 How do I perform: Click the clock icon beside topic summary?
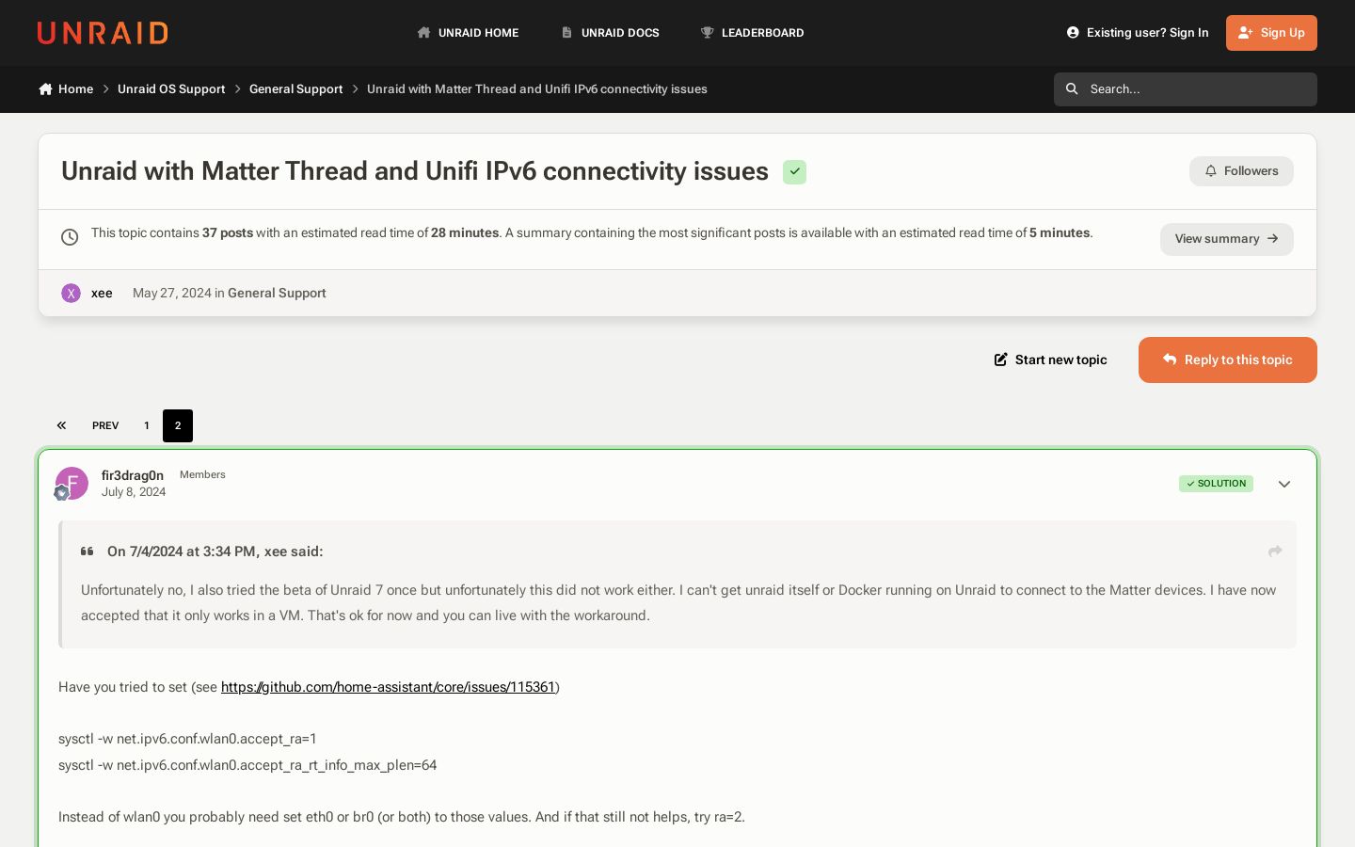point(70,237)
